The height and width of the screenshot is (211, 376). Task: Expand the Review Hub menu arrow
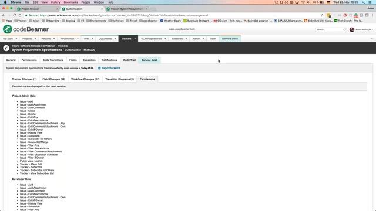tap(78, 39)
